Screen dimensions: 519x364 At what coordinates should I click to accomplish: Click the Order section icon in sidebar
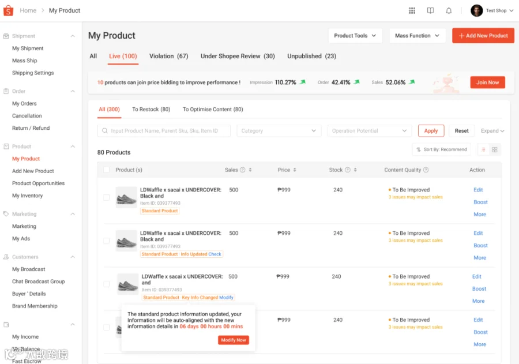click(x=6, y=91)
